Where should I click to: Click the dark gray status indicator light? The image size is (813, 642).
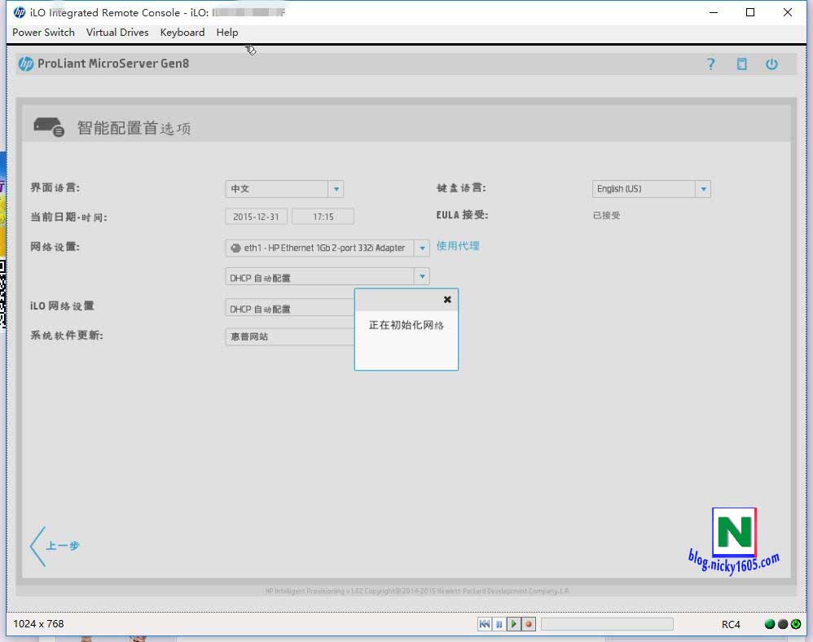[x=783, y=624]
